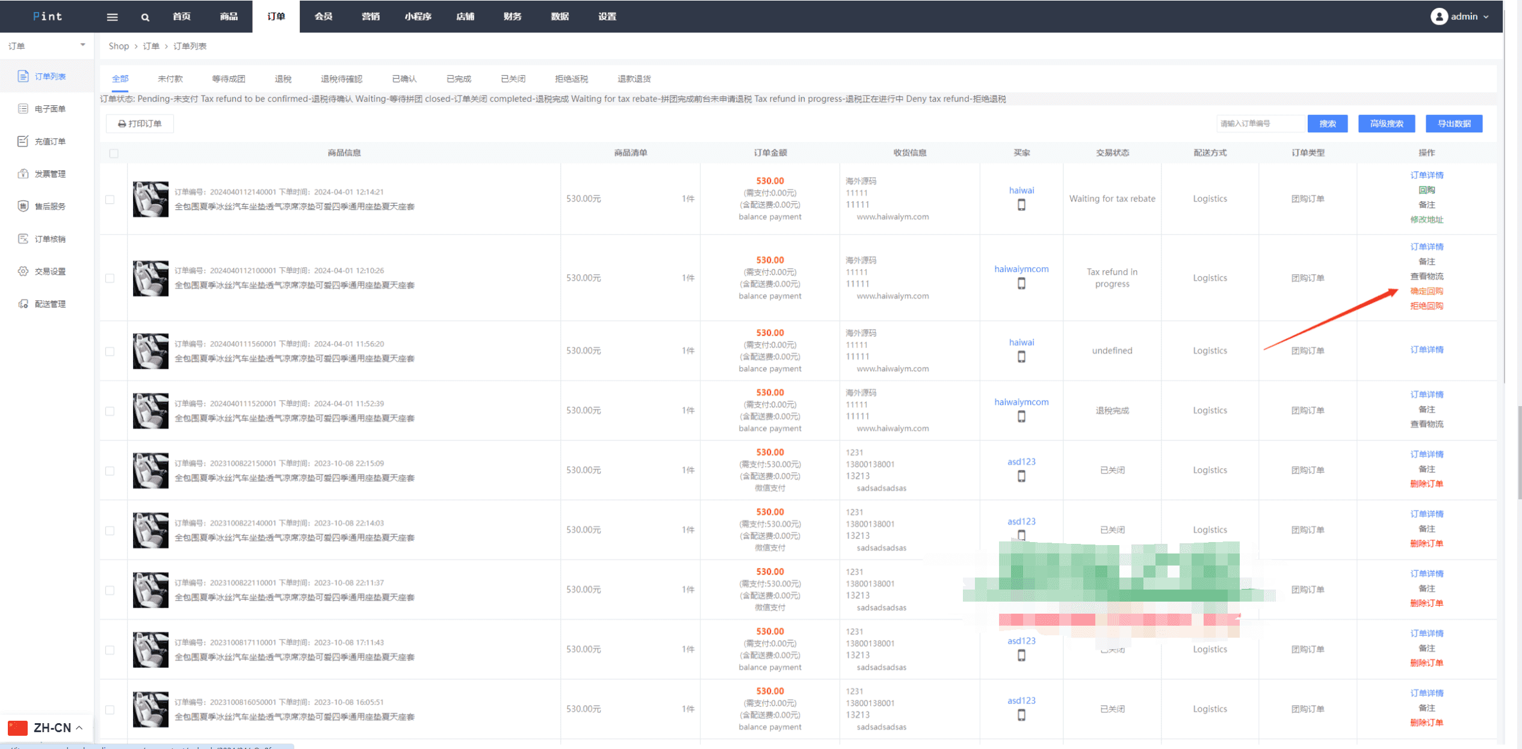Click the hamburger menu icon in top bar

(x=112, y=17)
